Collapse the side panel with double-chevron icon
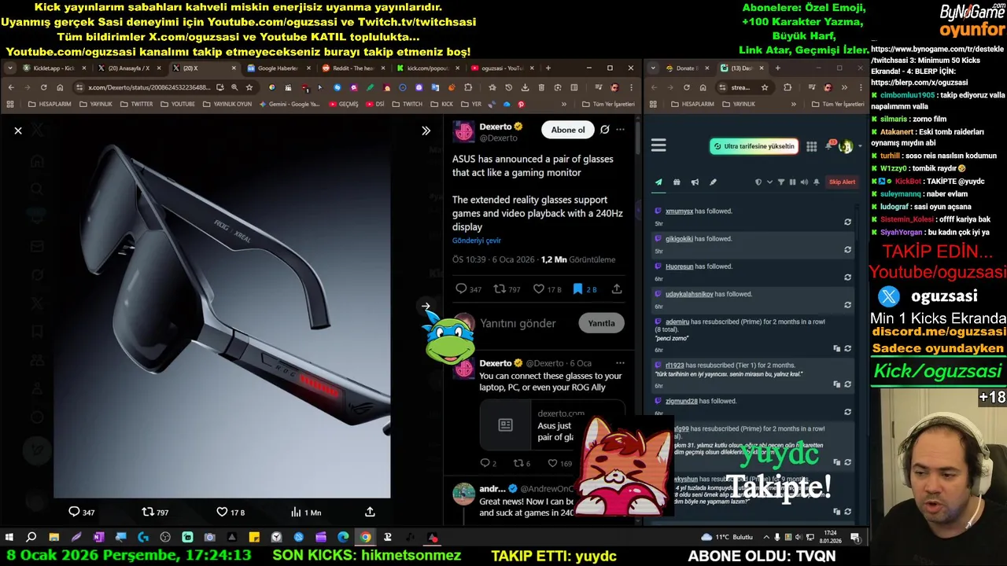Screen dimensions: 1007x566 (426, 130)
